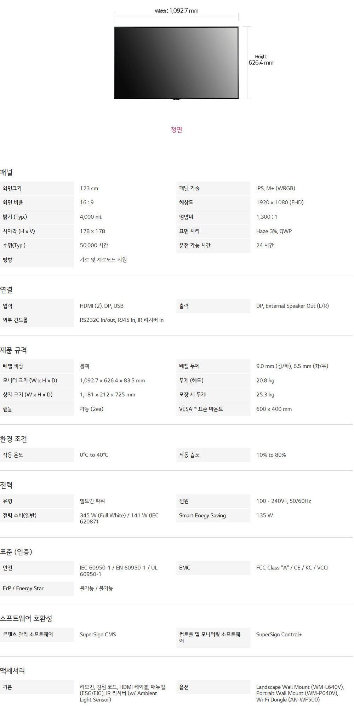Click the ErP / Energy Star row label
354x710 pixels.
pyautogui.click(x=23, y=589)
